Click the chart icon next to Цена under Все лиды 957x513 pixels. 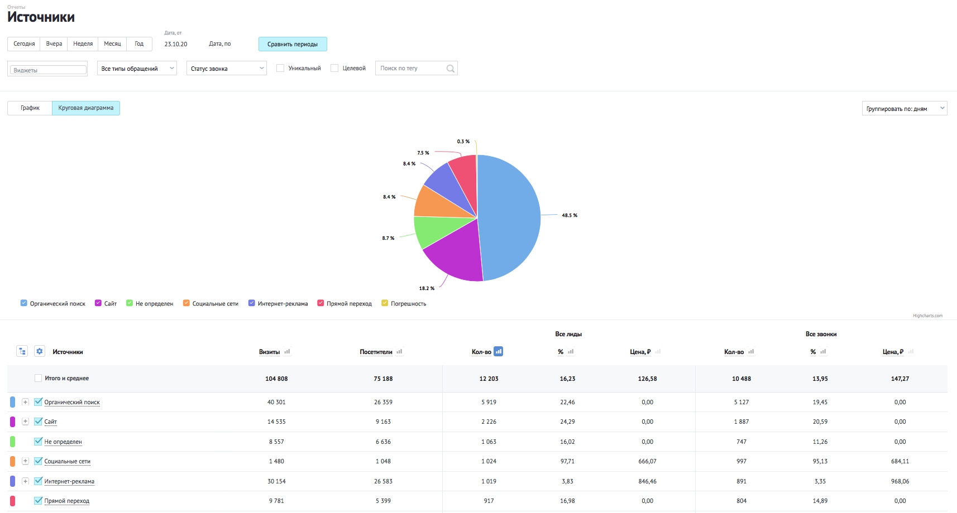pos(658,352)
